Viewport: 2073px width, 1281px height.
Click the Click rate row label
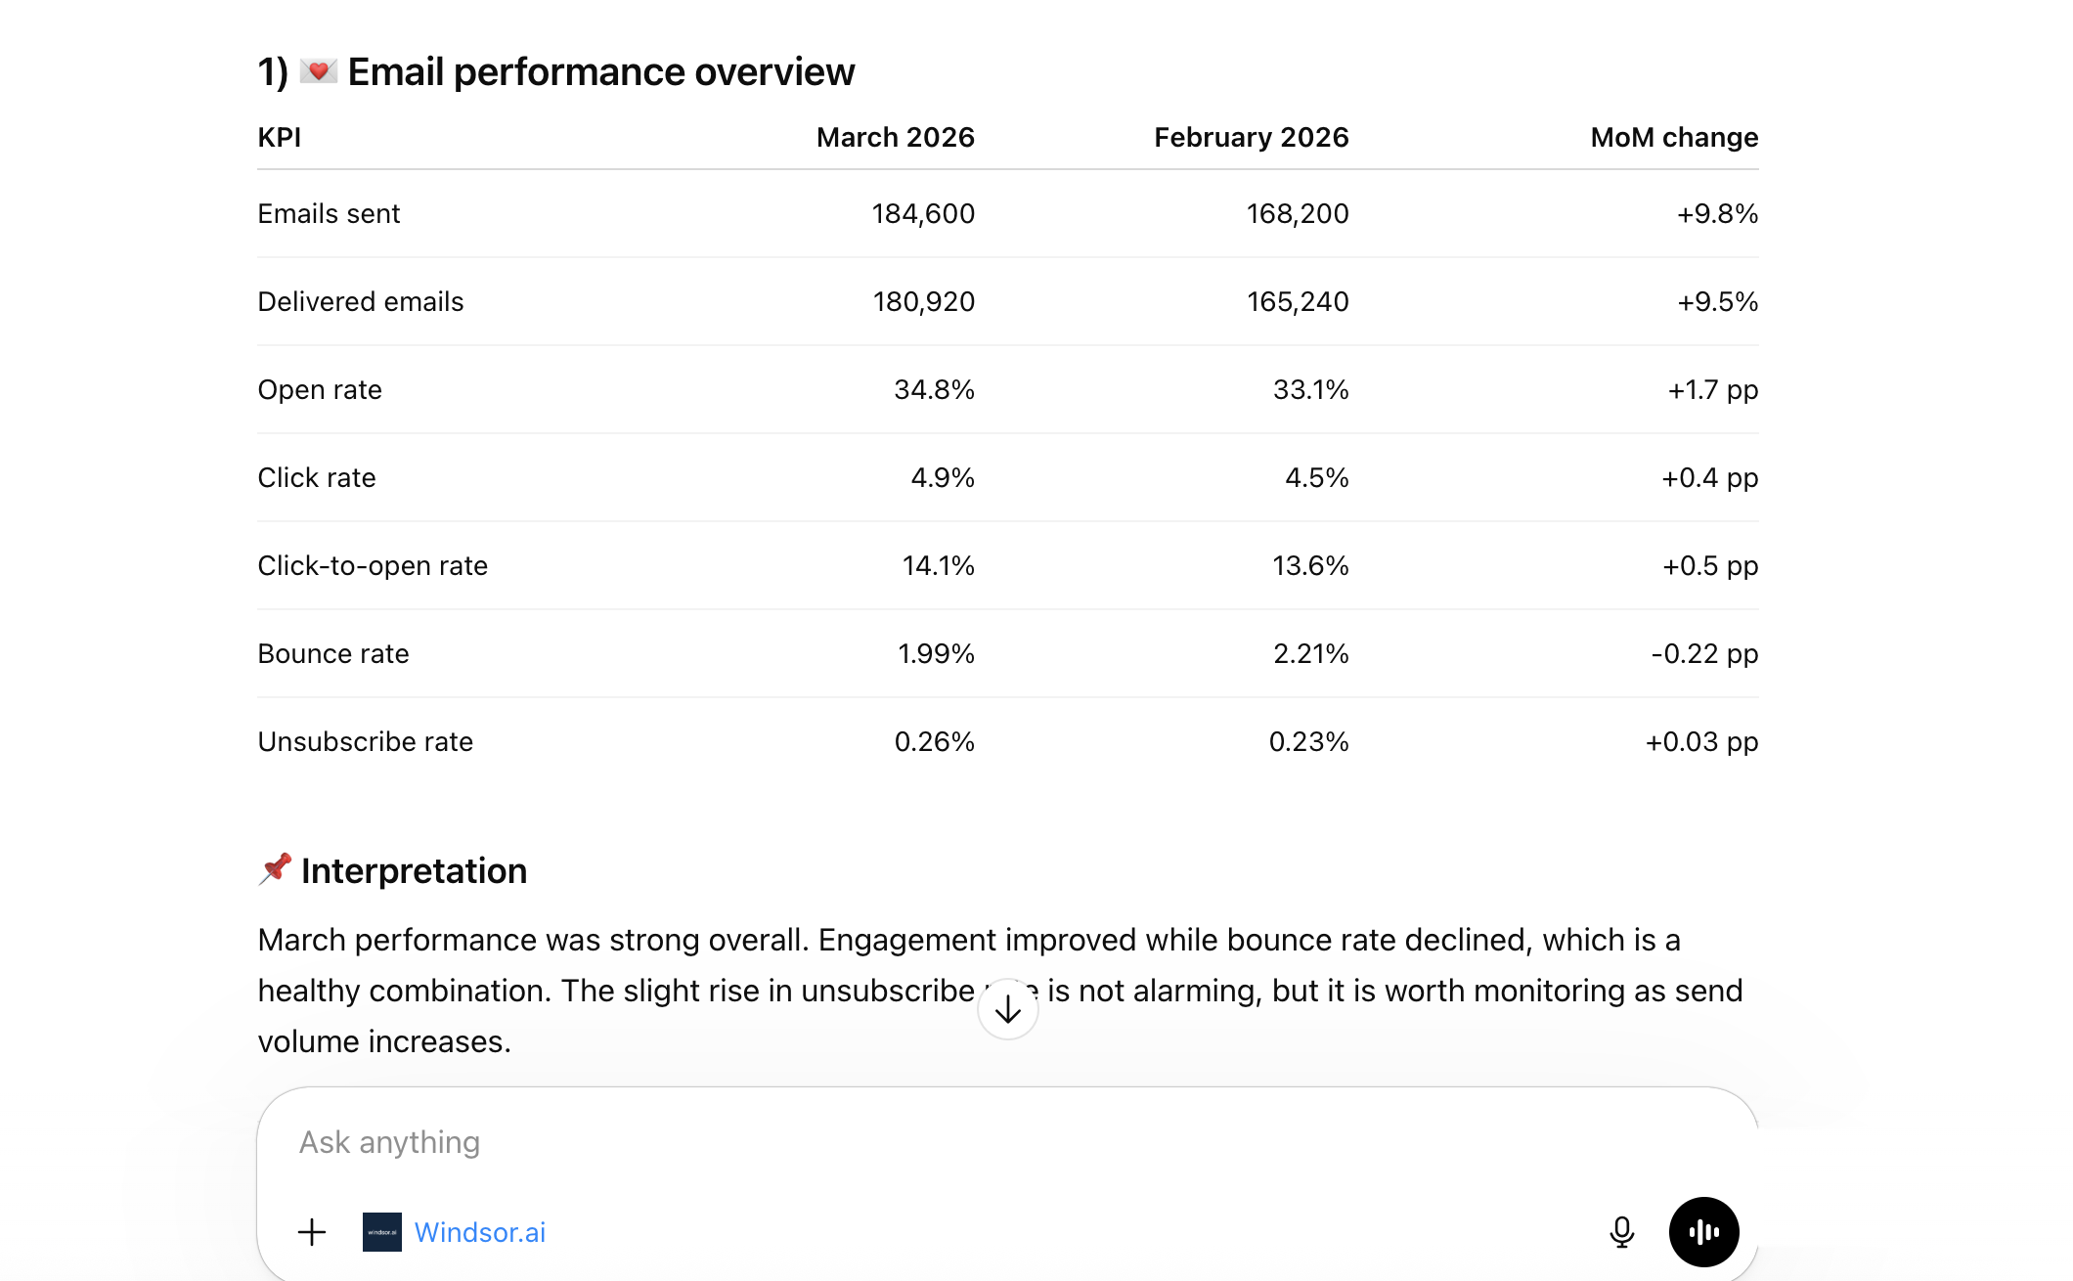pyautogui.click(x=317, y=477)
